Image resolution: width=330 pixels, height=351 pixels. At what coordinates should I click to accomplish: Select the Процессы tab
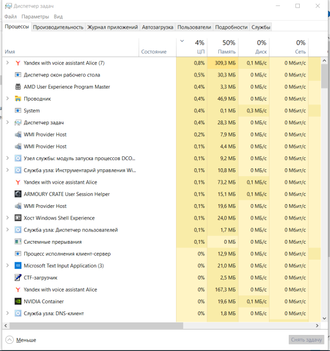(x=17, y=26)
